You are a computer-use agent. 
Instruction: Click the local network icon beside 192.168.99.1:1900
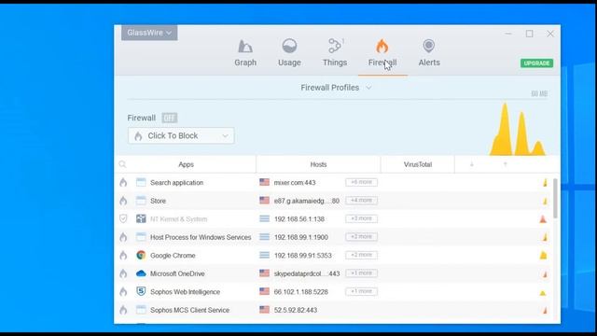264,236
